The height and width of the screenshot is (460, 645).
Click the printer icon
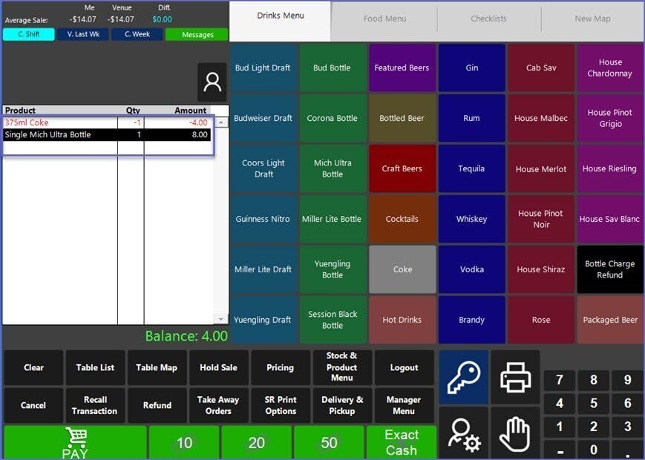click(515, 378)
